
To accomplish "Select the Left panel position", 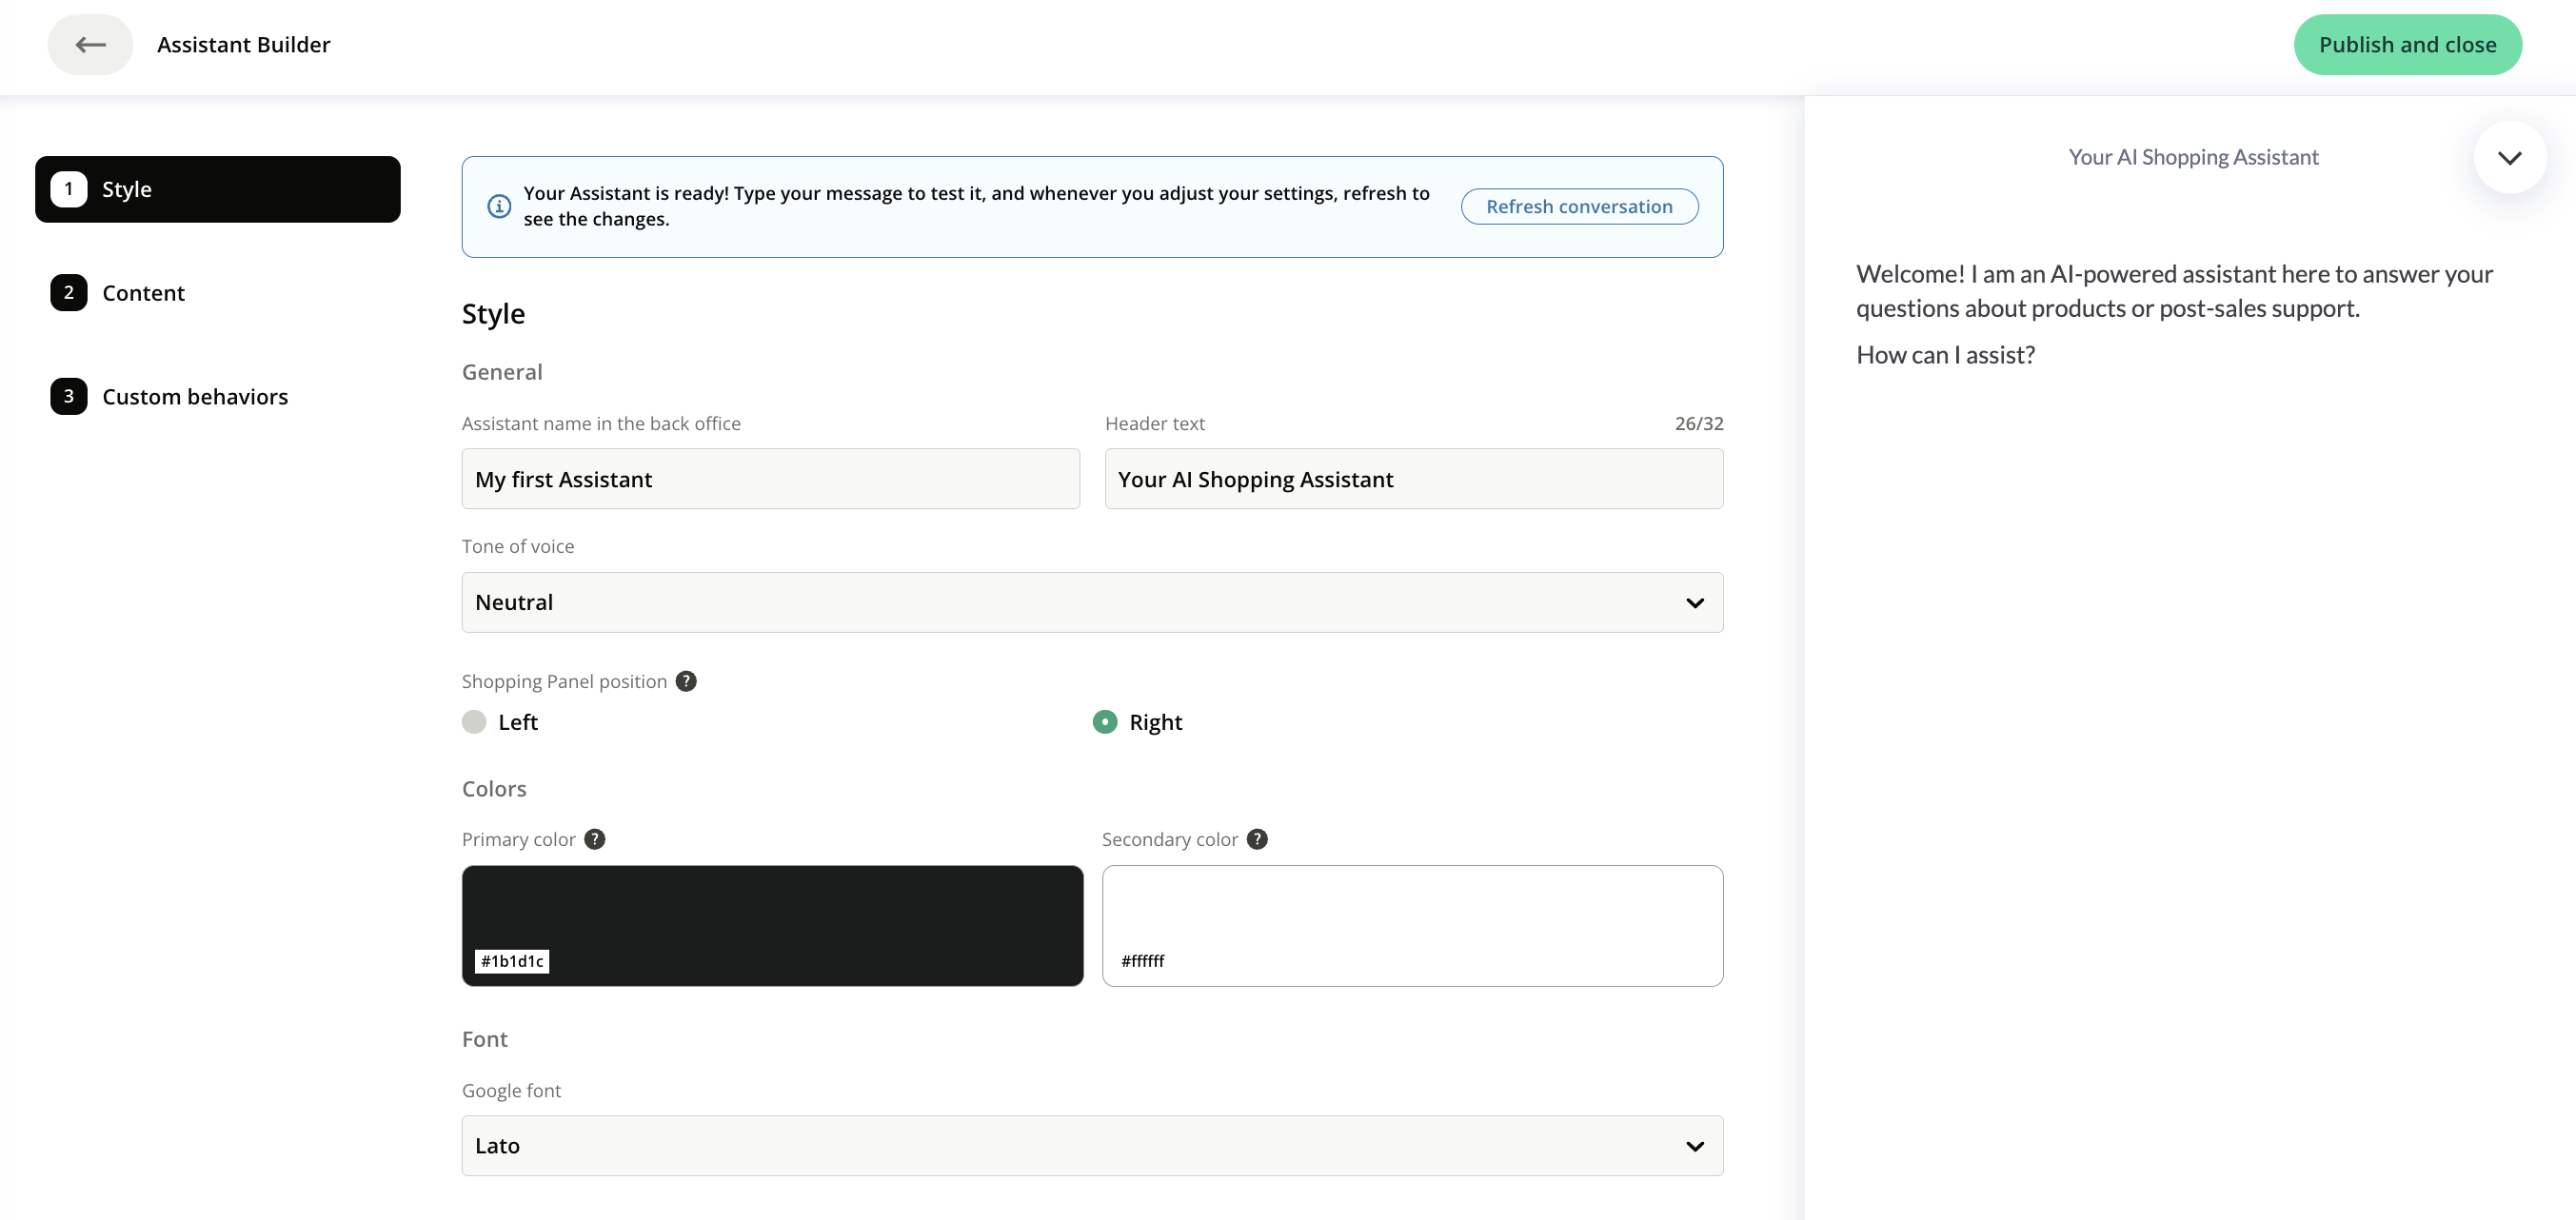I will (474, 722).
